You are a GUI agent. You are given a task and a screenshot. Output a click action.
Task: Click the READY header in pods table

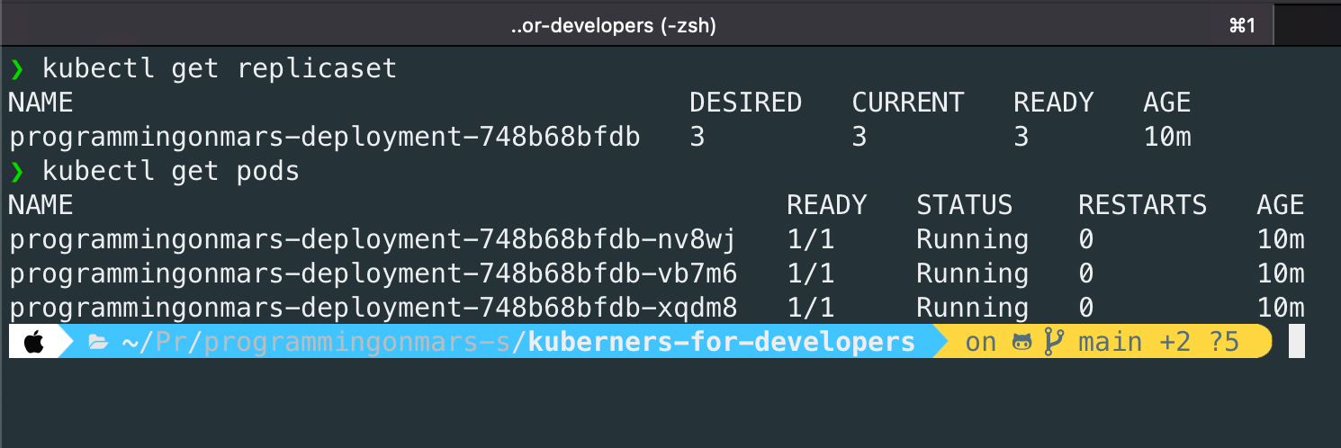click(x=826, y=205)
